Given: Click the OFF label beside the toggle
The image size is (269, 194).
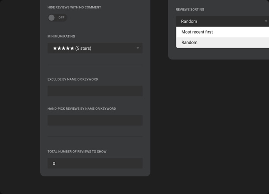Looking at the screenshot, I should pos(61,18).
